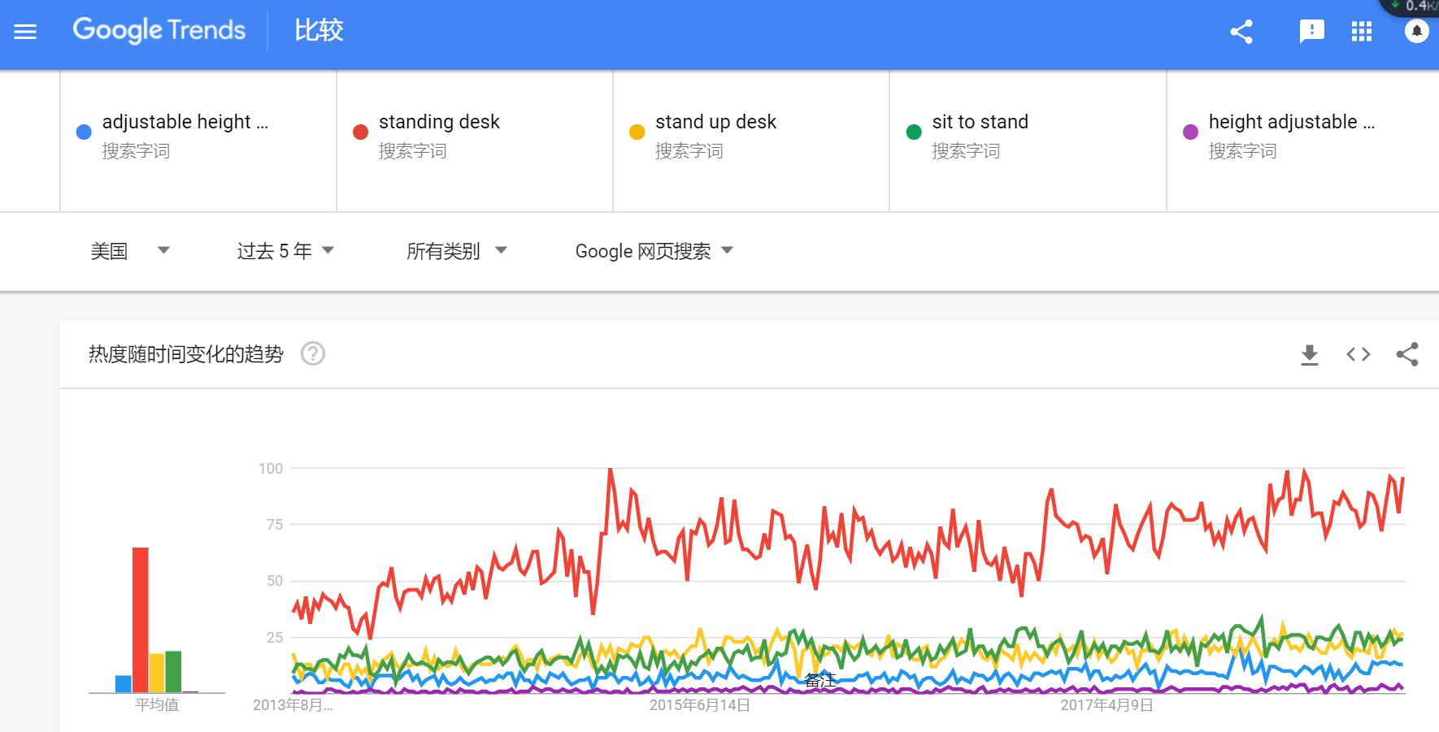1439x732 pixels.
Task: Click the help question mark icon
Action: pyautogui.click(x=313, y=354)
